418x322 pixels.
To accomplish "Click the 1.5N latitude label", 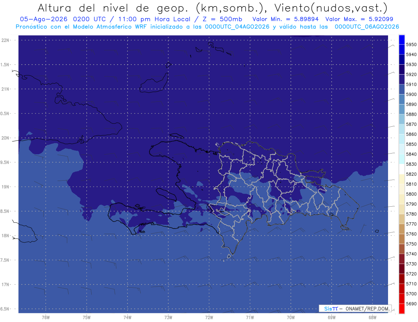I will [5, 65].
